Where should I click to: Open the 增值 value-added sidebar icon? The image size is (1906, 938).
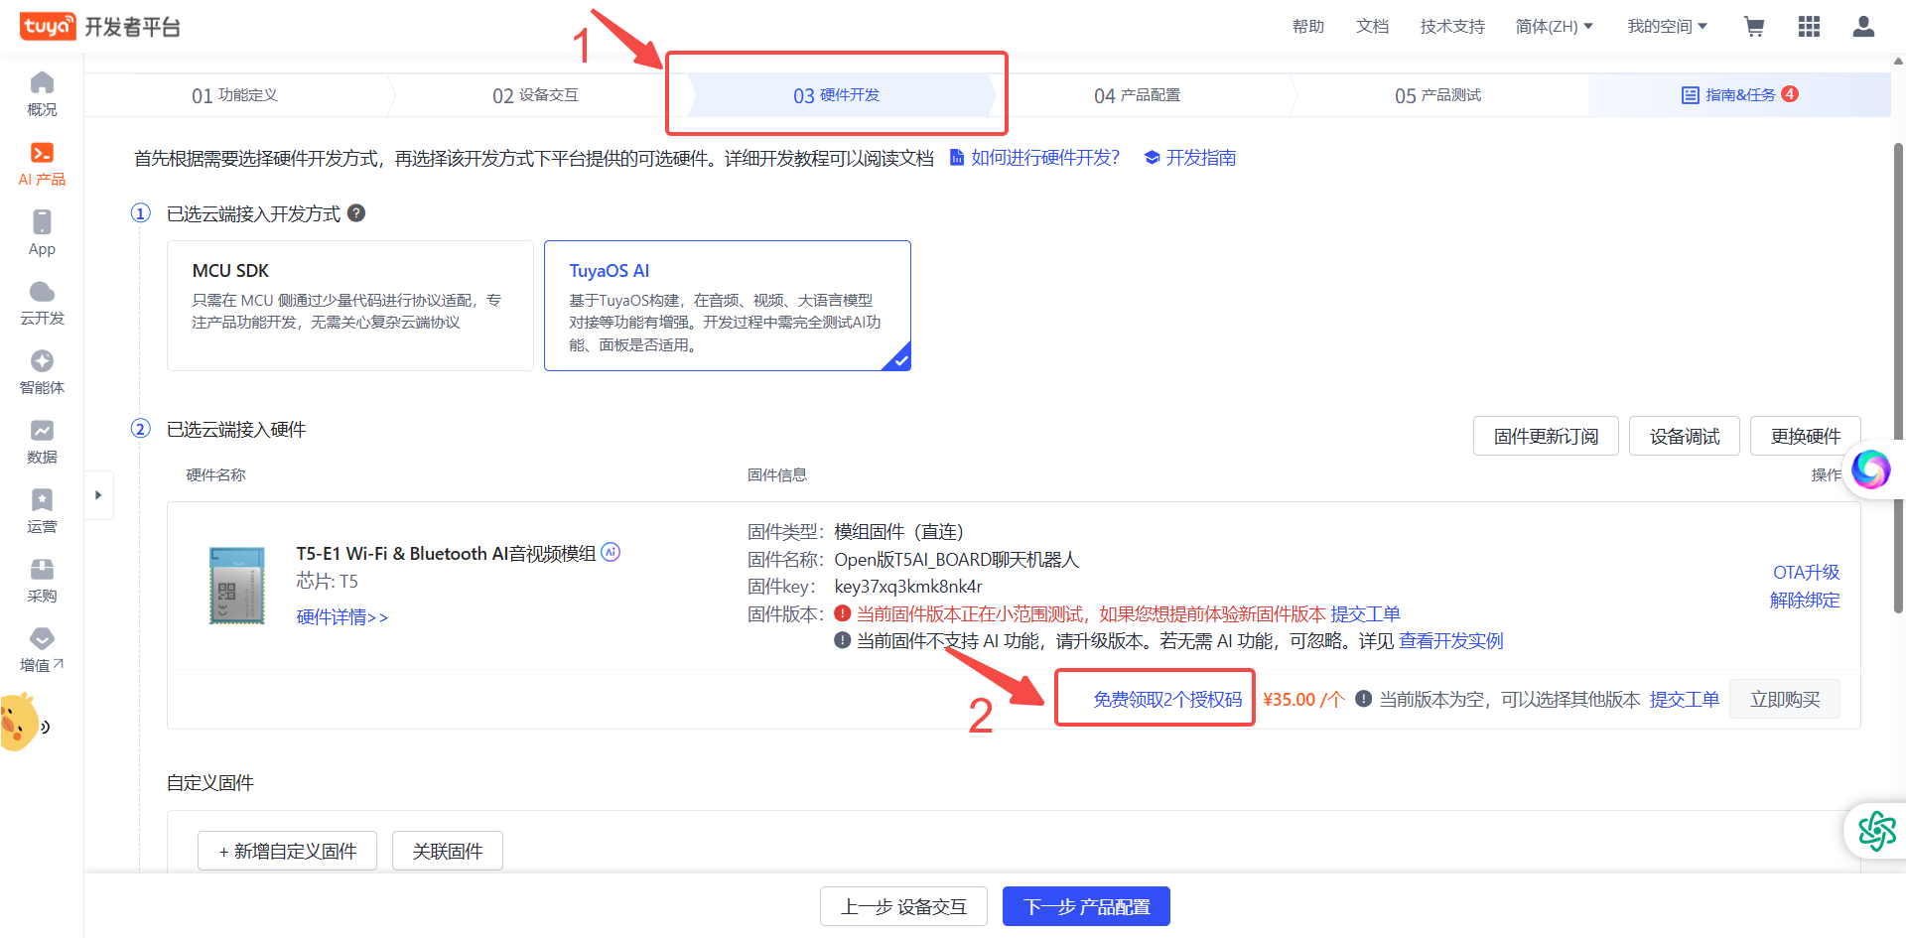click(x=42, y=650)
